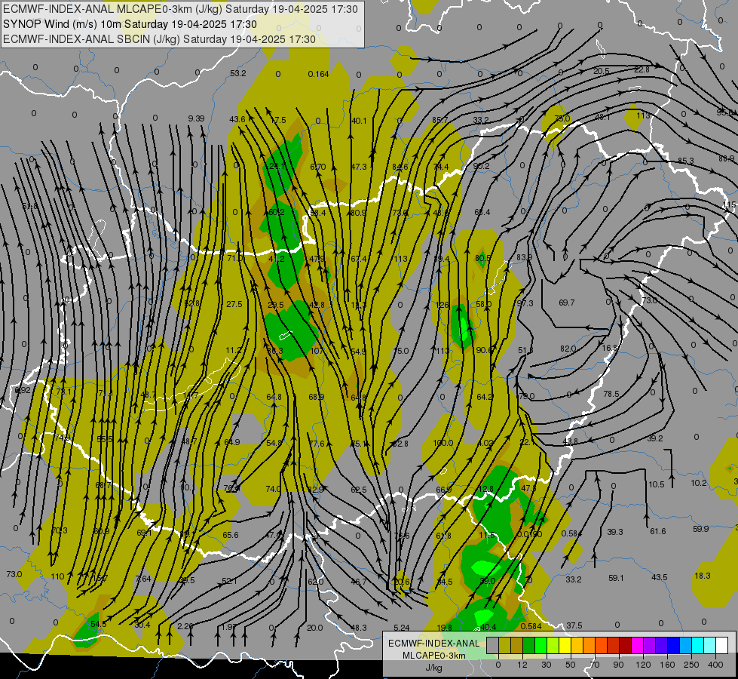Click legend tick label 70
Image resolution: width=738 pixels, height=679 pixels.
[x=595, y=665]
